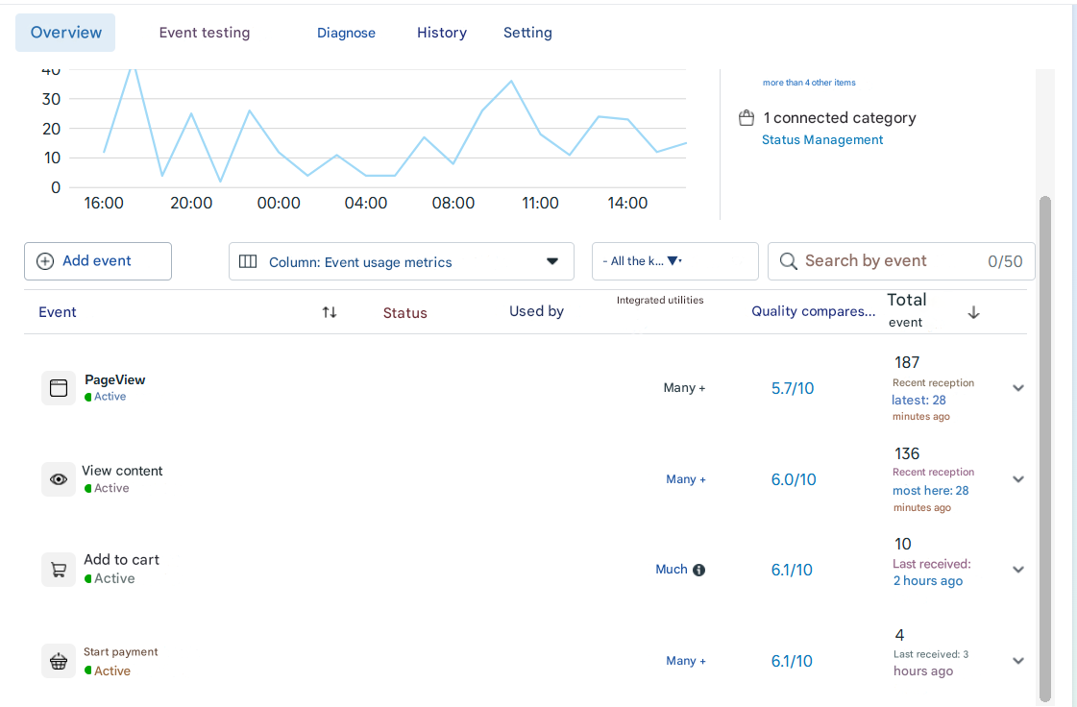The width and height of the screenshot is (1077, 707).
Task: Expand the View content event row
Action: point(1018,479)
